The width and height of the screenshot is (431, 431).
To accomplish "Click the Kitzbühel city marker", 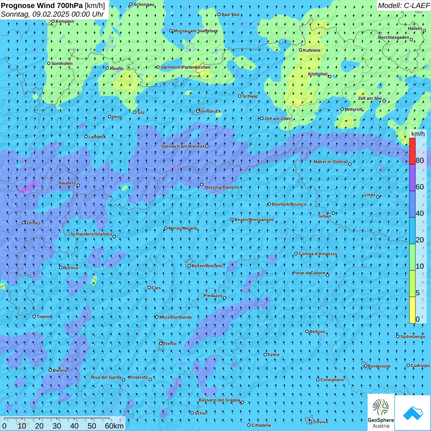I will tap(330, 77).
